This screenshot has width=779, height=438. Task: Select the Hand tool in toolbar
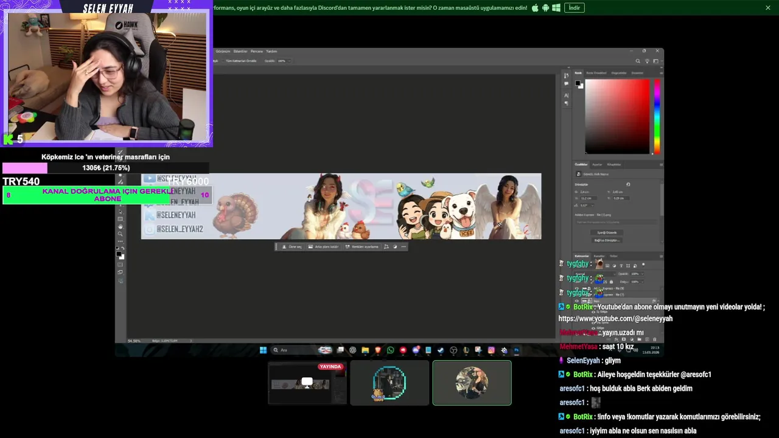click(x=120, y=226)
